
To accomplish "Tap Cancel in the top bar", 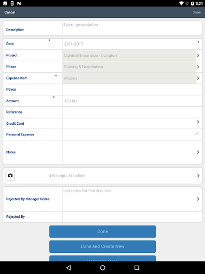I will coord(10,12).
